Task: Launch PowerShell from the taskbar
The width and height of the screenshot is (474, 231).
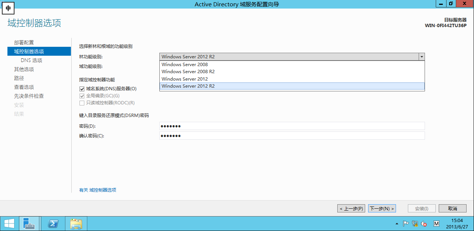Action: click(54, 224)
